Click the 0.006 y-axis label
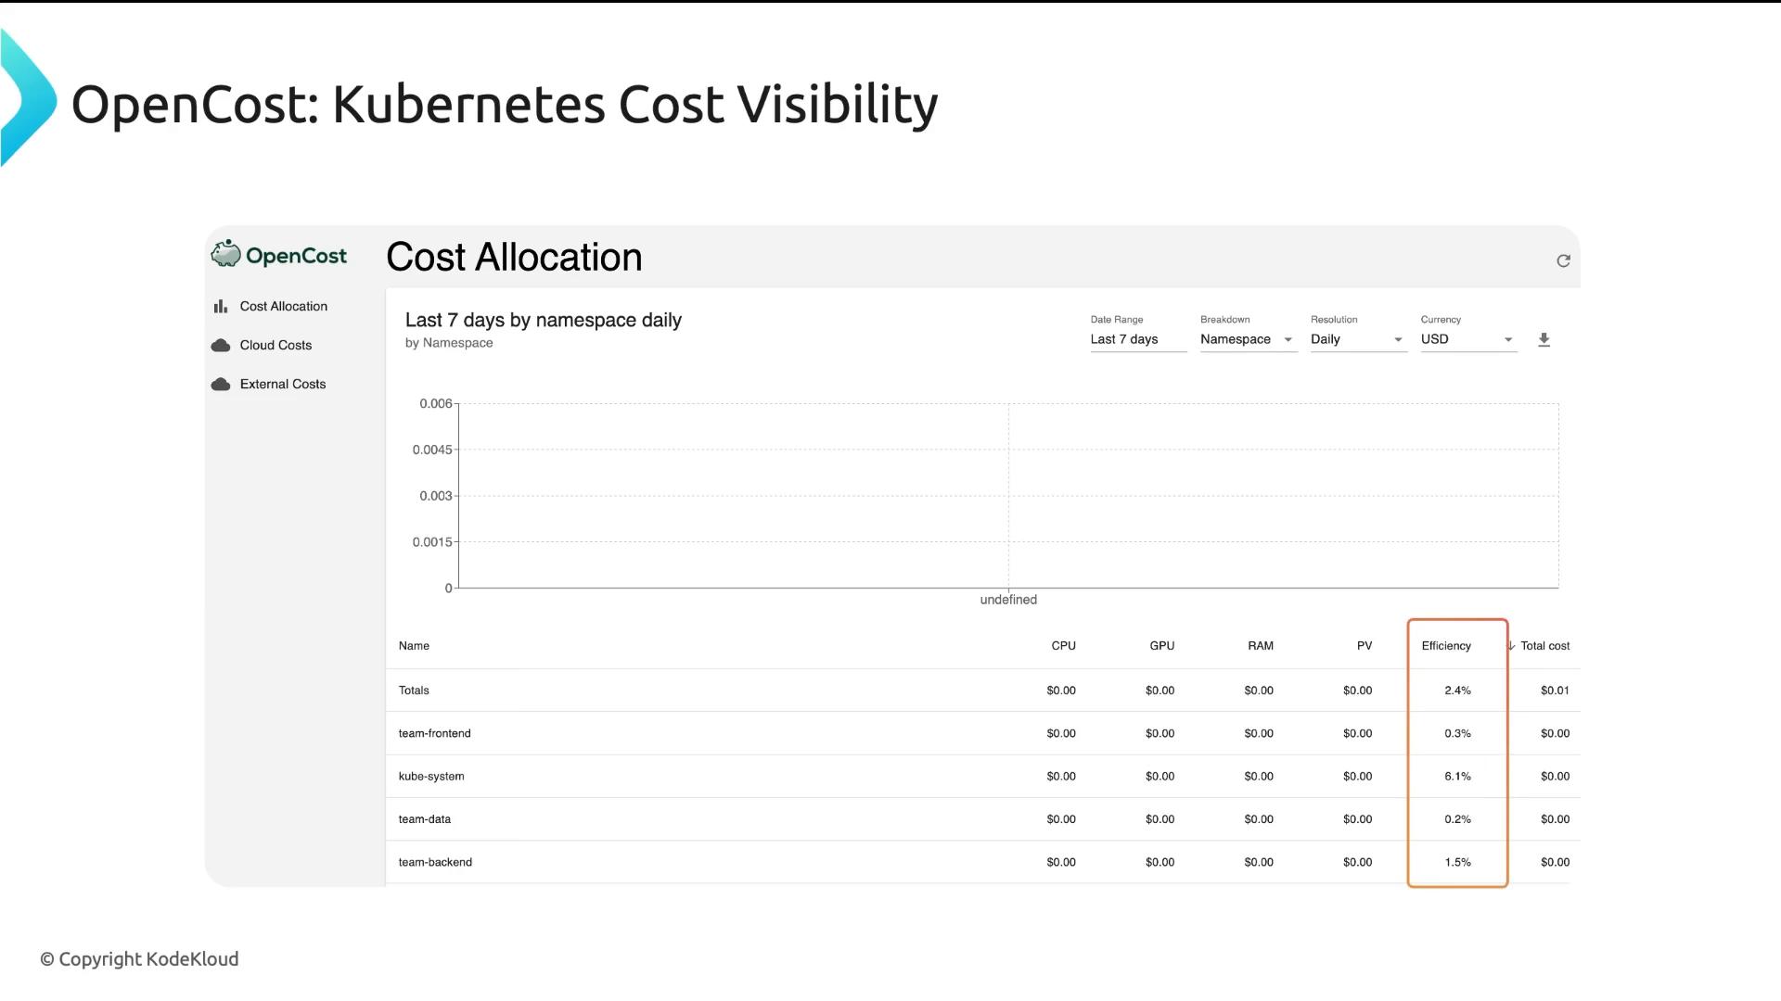This screenshot has width=1781, height=1001. [x=436, y=403]
